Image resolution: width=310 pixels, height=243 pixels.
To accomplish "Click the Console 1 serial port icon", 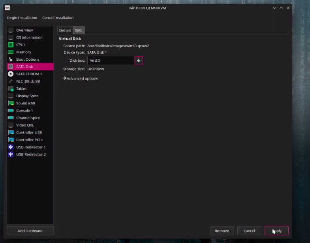I will pos(11,110).
